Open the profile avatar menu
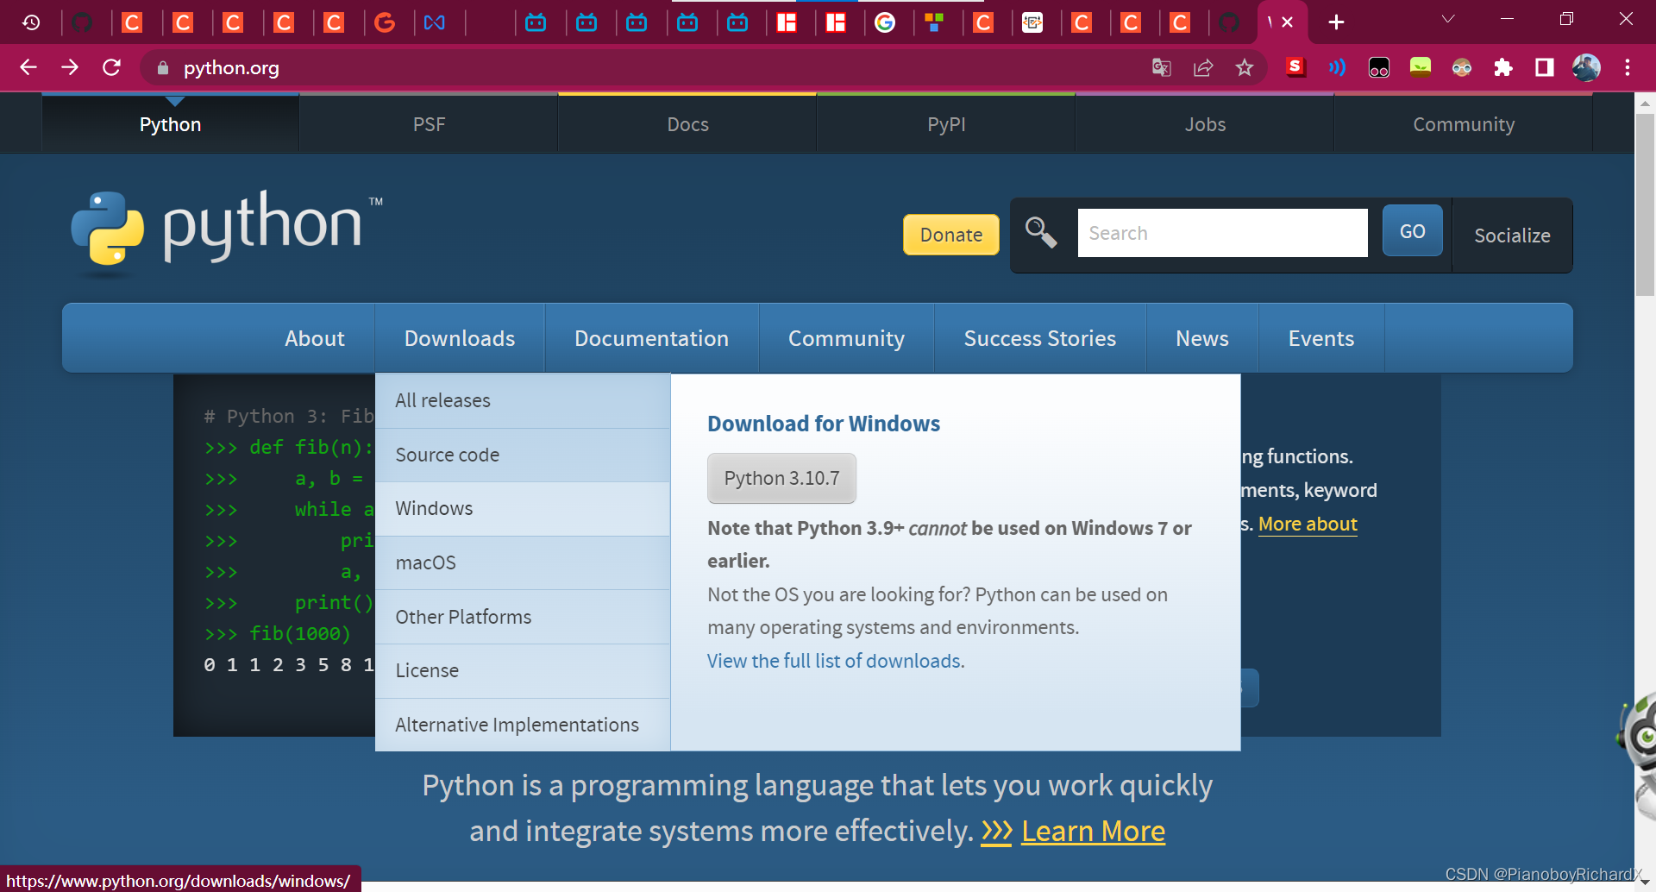The height and width of the screenshot is (892, 1656). pos(1586,67)
